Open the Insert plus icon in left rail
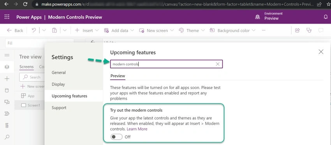 coord(7,79)
